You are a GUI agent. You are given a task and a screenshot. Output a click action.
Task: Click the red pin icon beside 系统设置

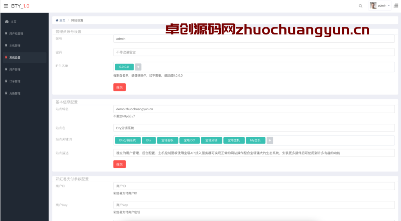pyautogui.click(x=6, y=57)
